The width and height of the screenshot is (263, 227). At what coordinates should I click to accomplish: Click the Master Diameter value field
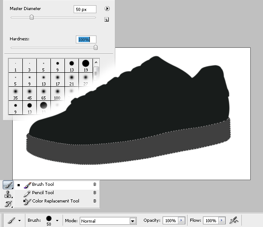[85, 9]
